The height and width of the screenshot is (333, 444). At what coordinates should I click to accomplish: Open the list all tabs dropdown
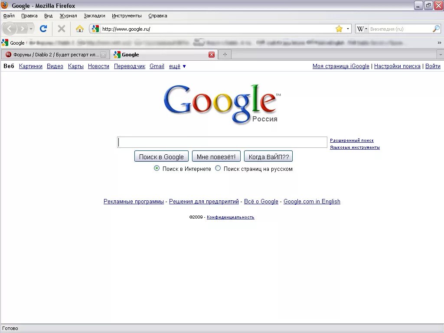pyautogui.click(x=441, y=54)
